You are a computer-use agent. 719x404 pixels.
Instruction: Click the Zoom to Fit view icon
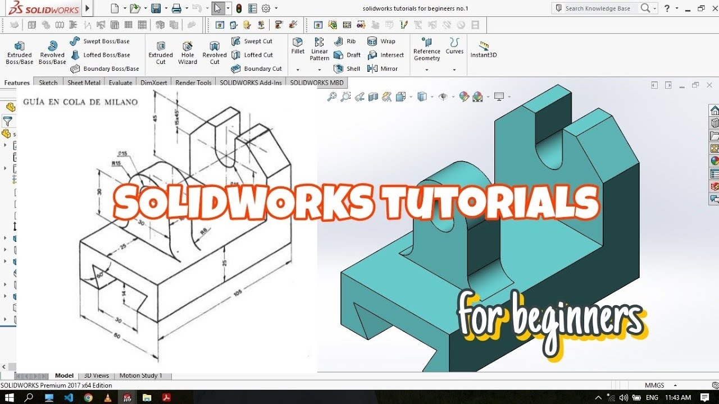tap(332, 97)
